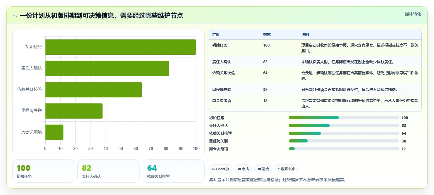Screen dimensions: 434x195
Task: Click the 里程碑关联 chart bar
Action: coord(74,111)
